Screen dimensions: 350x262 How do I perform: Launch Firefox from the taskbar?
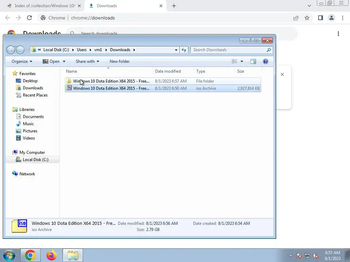52,255
